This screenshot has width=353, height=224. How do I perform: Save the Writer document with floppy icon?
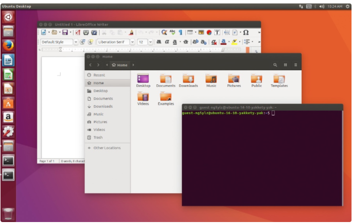[65, 32]
